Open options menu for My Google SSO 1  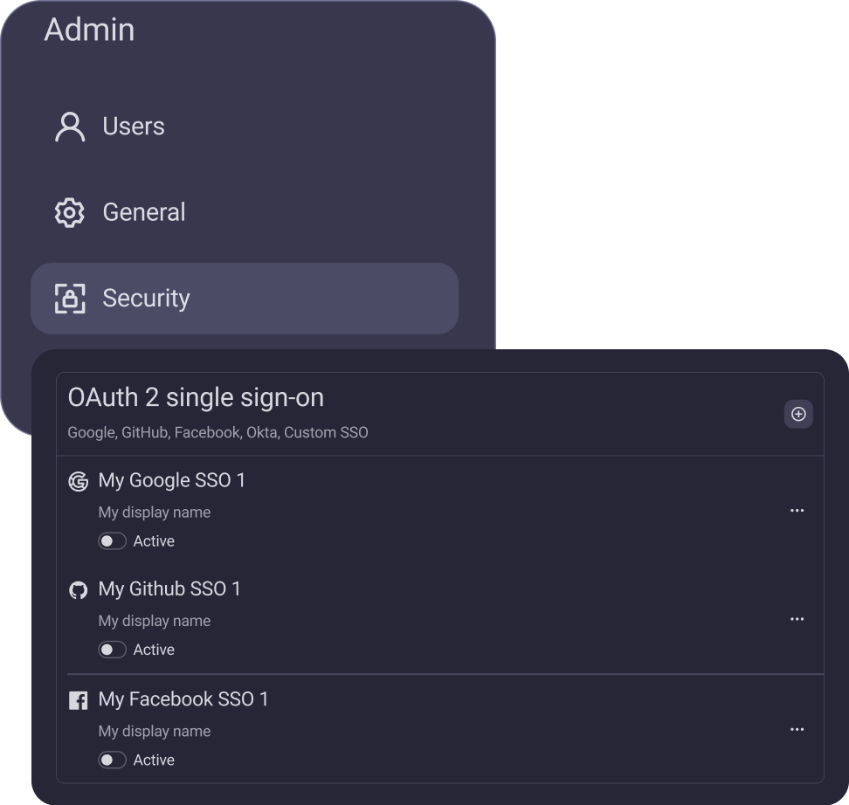[x=797, y=511]
